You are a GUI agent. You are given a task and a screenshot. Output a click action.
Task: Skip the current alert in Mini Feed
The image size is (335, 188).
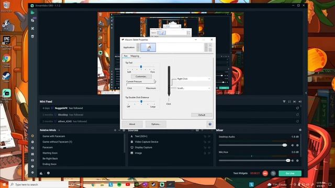point(295,102)
